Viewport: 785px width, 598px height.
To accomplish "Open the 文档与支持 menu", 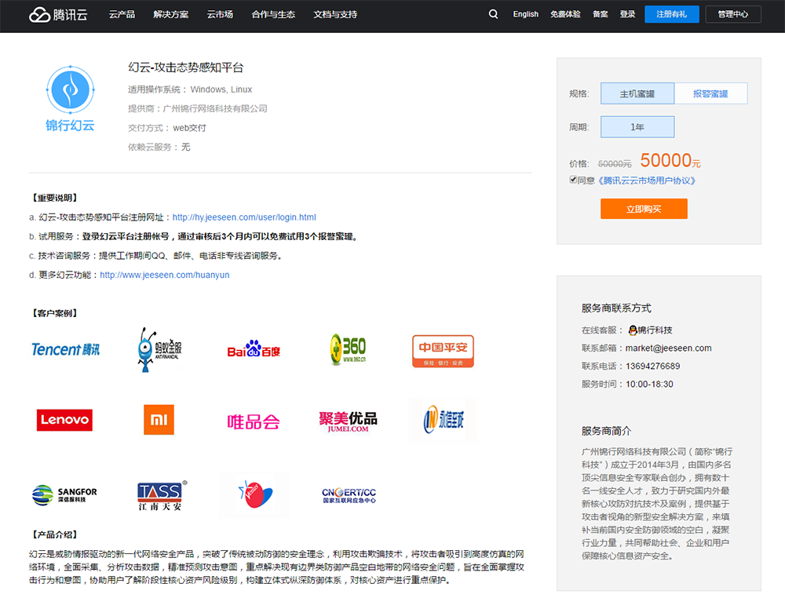I will [335, 14].
